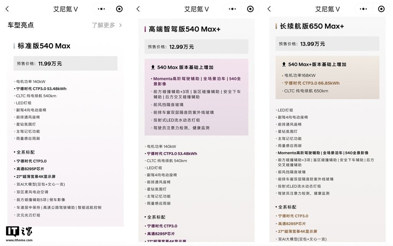Screen dimensions: 393x246
Task: Select 车道居中保持 | 高速公路驾驶辅助 | 智能巡航控制 item
Action: (59, 207)
